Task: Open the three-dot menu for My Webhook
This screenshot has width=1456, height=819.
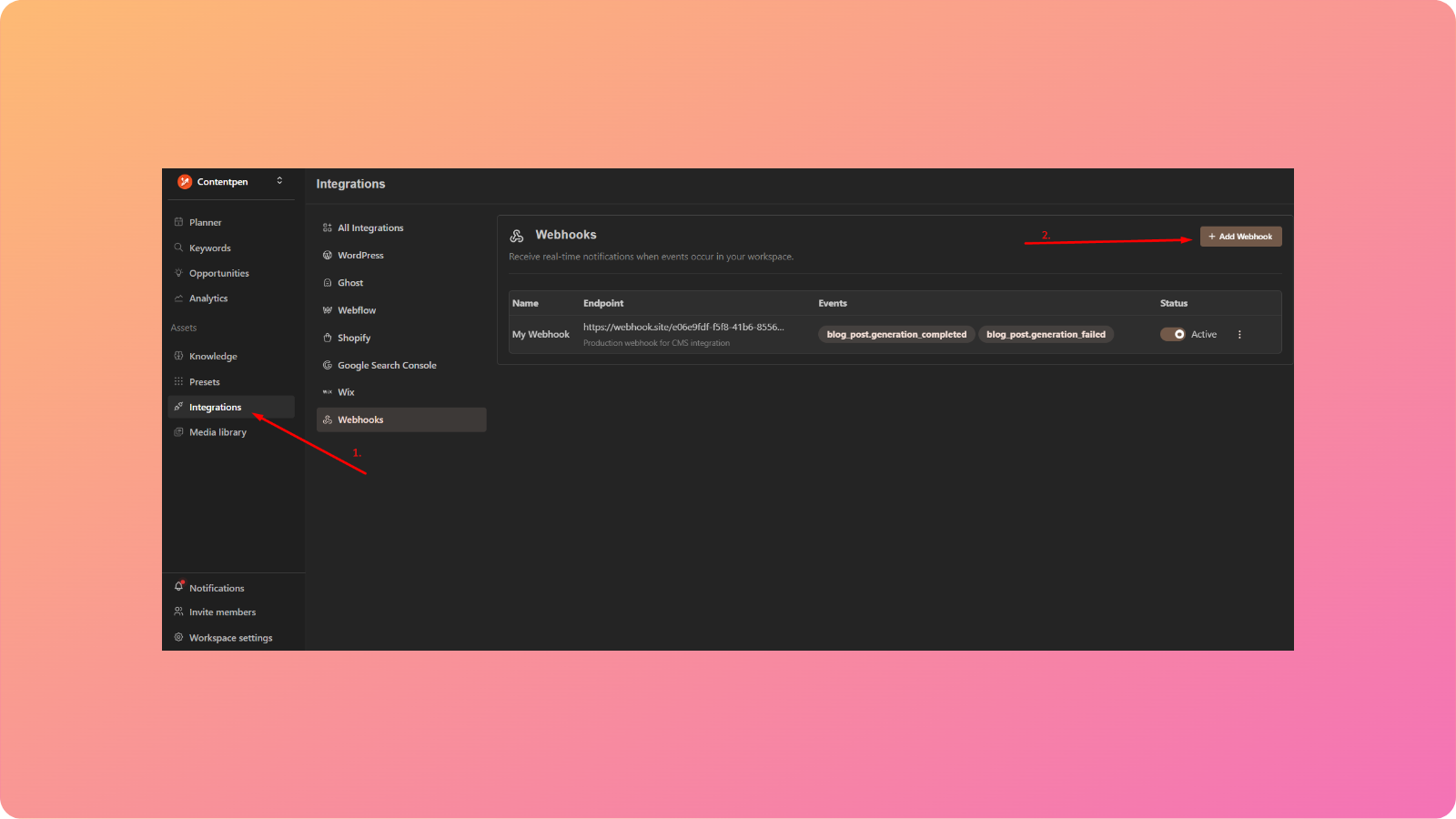Action: click(x=1239, y=334)
